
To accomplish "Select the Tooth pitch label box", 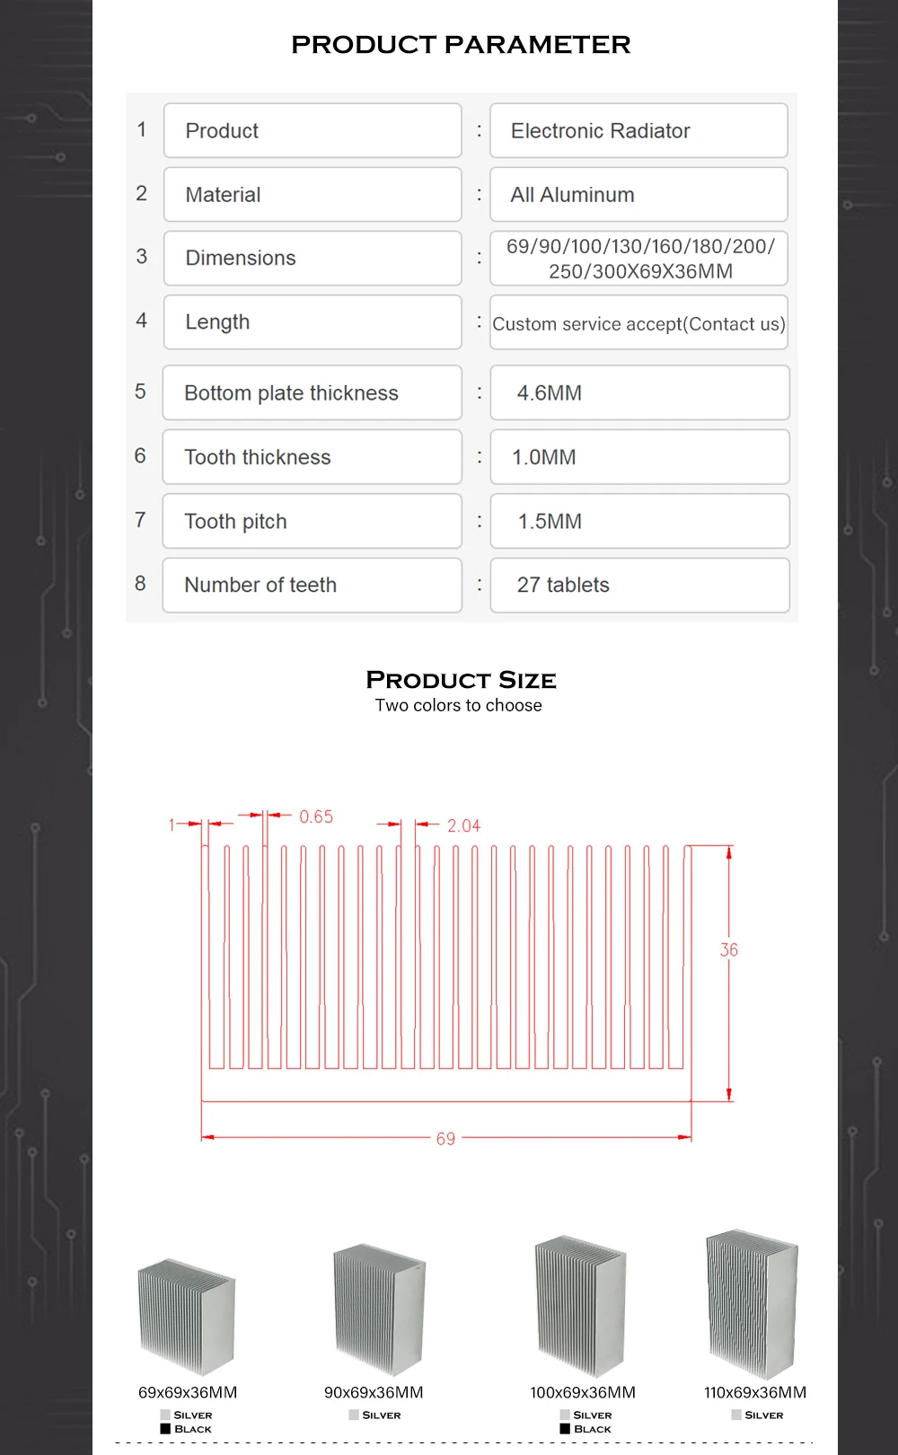I will click(312, 521).
